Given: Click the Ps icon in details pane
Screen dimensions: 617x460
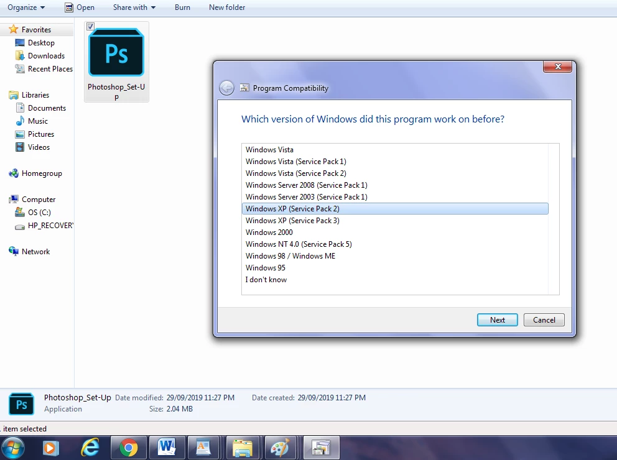Looking at the screenshot, I should 21,404.
